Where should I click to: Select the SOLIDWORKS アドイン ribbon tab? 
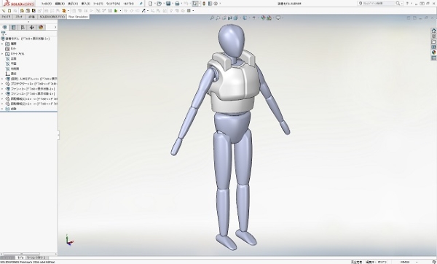pos(52,17)
